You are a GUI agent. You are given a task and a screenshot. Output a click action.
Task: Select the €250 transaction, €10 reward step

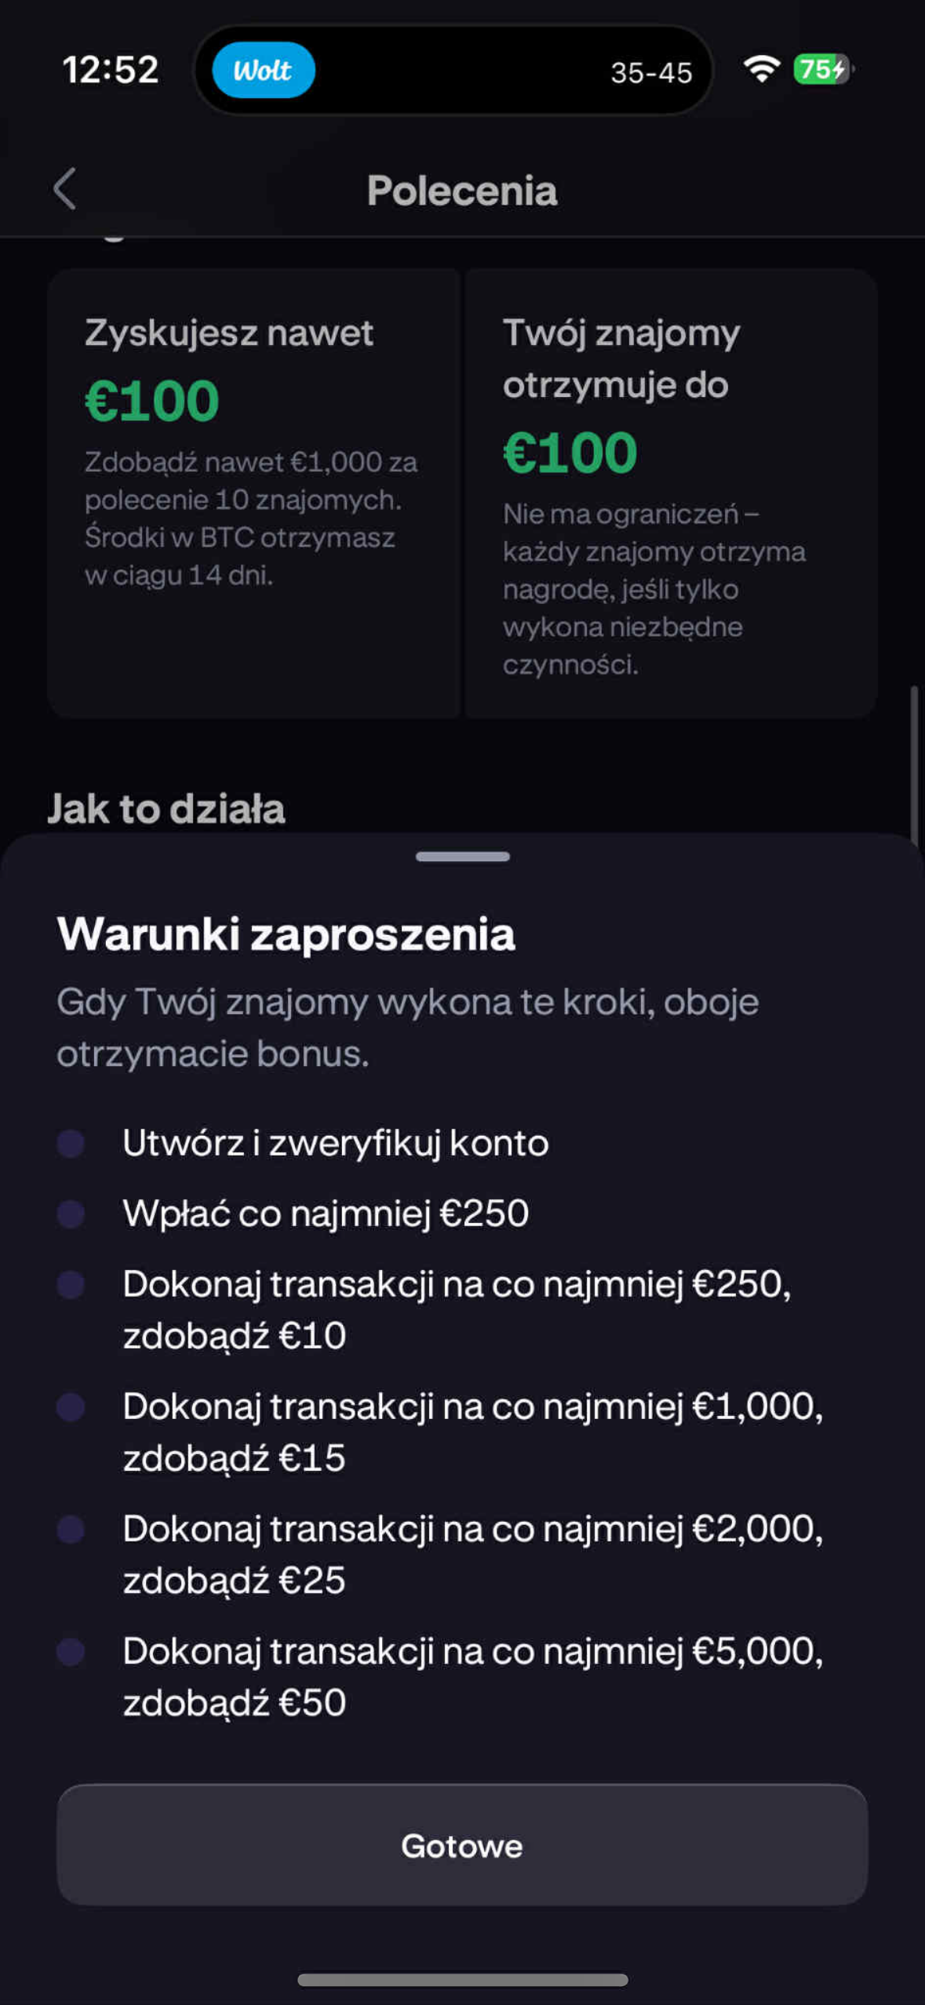(x=457, y=1309)
